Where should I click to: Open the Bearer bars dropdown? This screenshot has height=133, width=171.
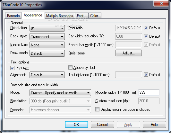point(47,45)
